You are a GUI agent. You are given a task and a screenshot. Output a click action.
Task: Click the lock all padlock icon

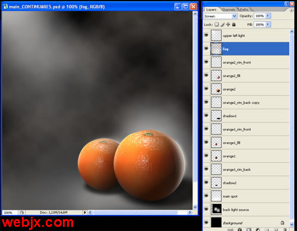tap(234, 24)
